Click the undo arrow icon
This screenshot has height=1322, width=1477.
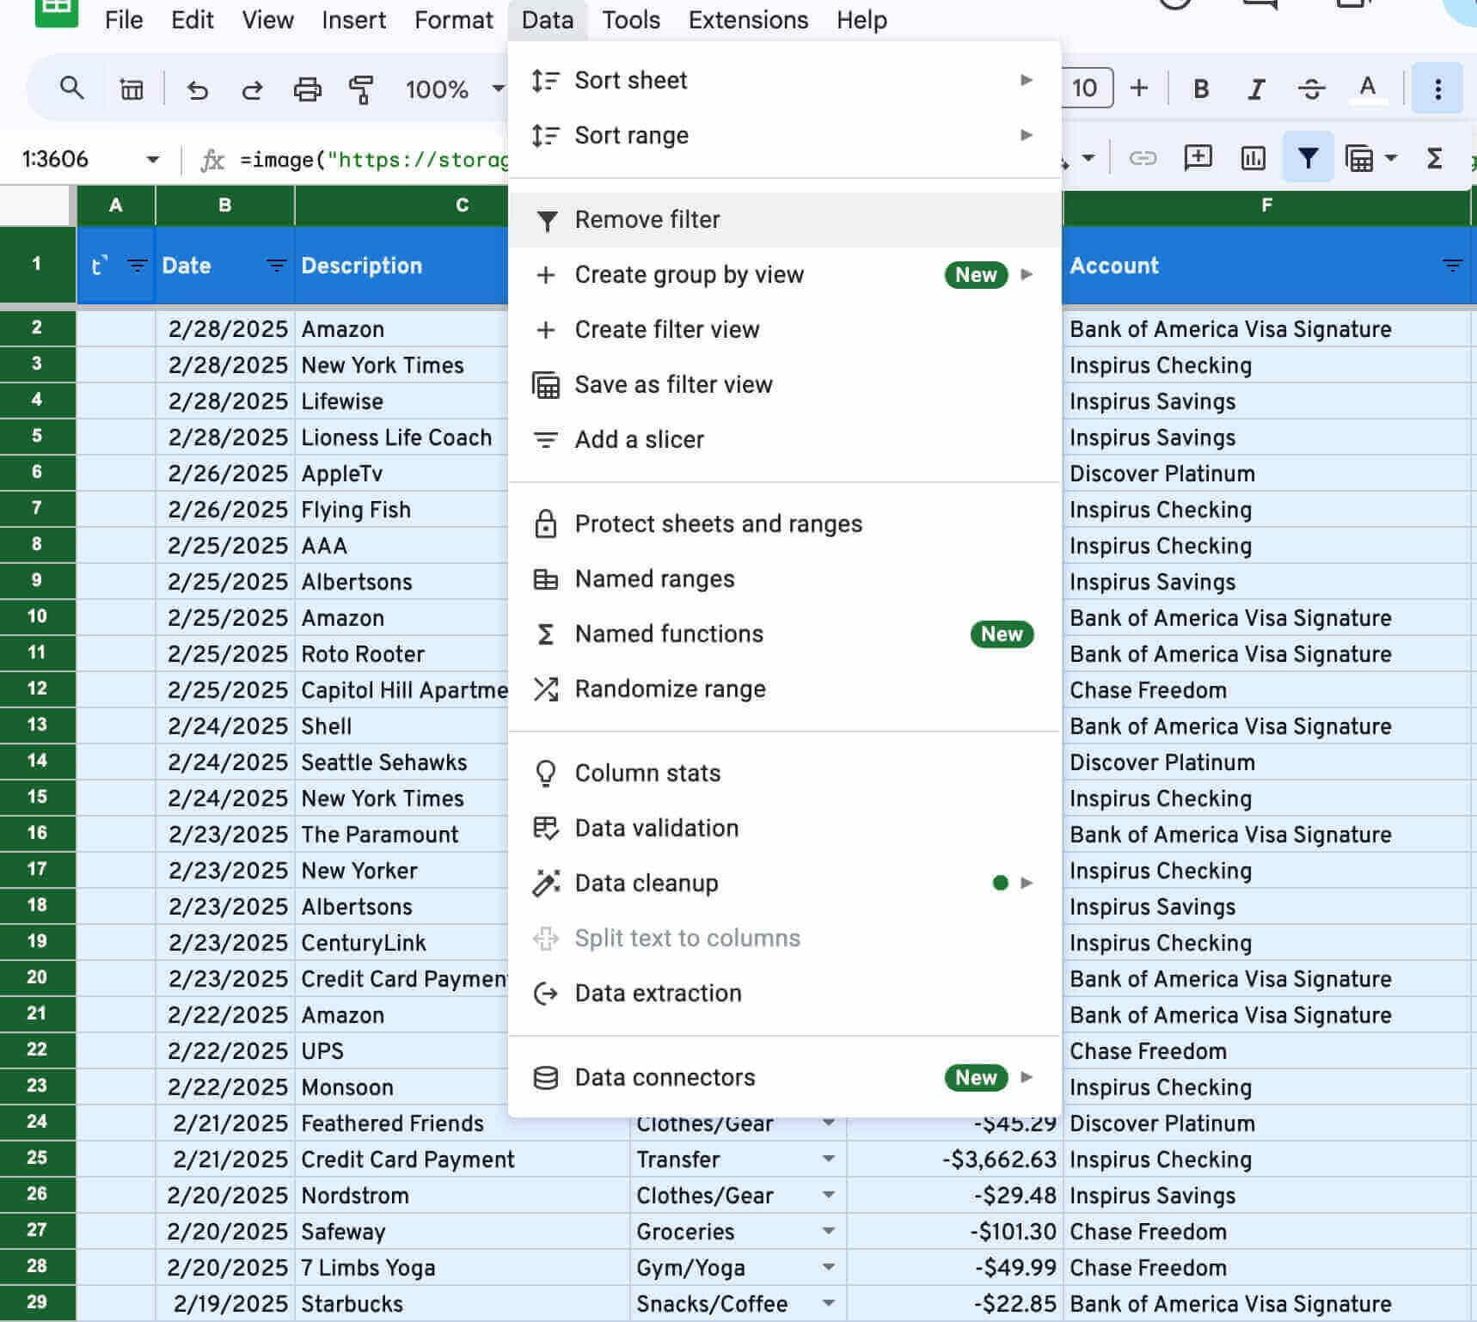(198, 89)
